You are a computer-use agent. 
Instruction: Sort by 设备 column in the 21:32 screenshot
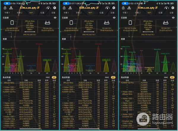click(144, 81)
